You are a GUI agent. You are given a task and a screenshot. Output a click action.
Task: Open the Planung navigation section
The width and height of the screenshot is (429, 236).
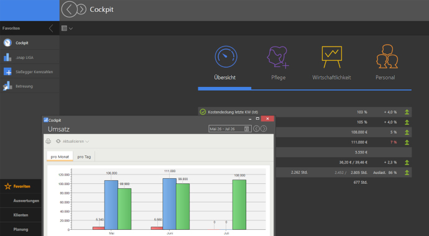[x=21, y=229]
